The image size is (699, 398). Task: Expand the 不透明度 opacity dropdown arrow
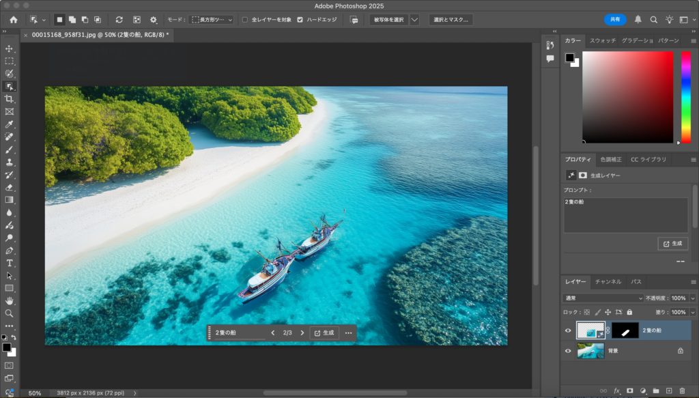tap(693, 298)
